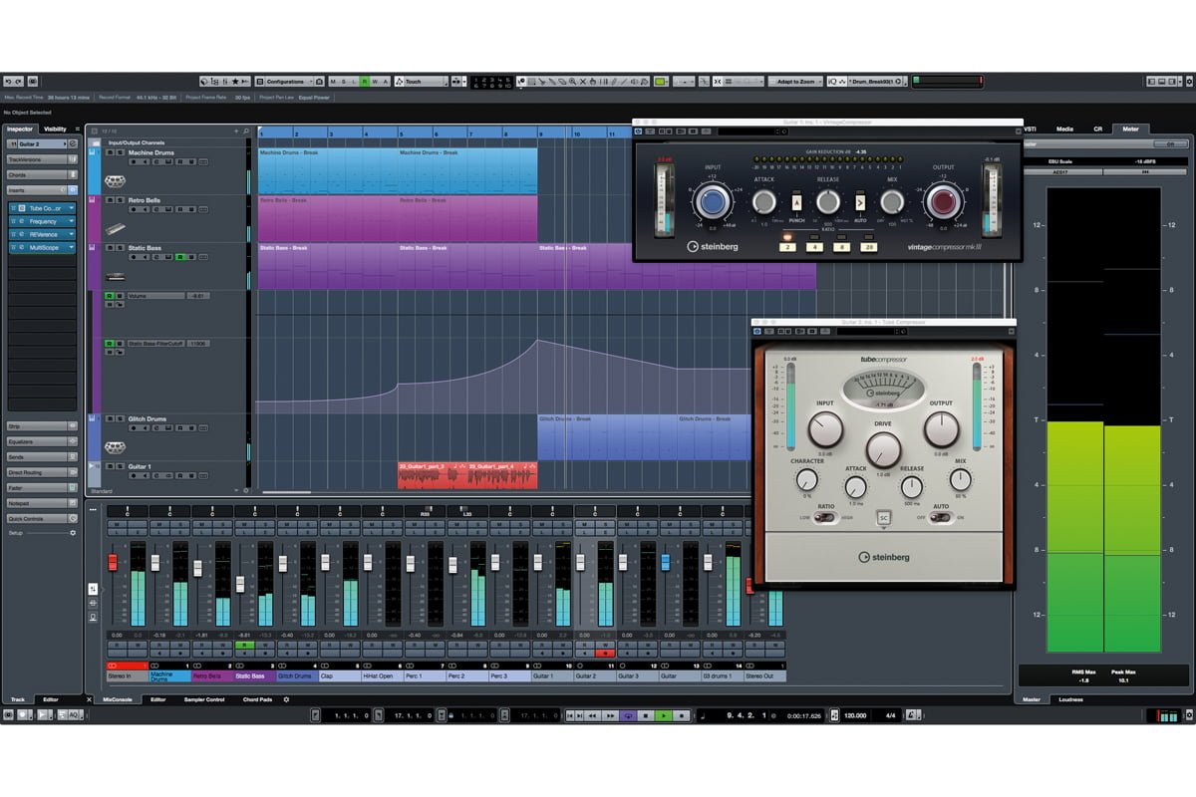This screenshot has height=797, width=1196.
Task: Click the Static Bass instrument icon
Action: tap(116, 276)
